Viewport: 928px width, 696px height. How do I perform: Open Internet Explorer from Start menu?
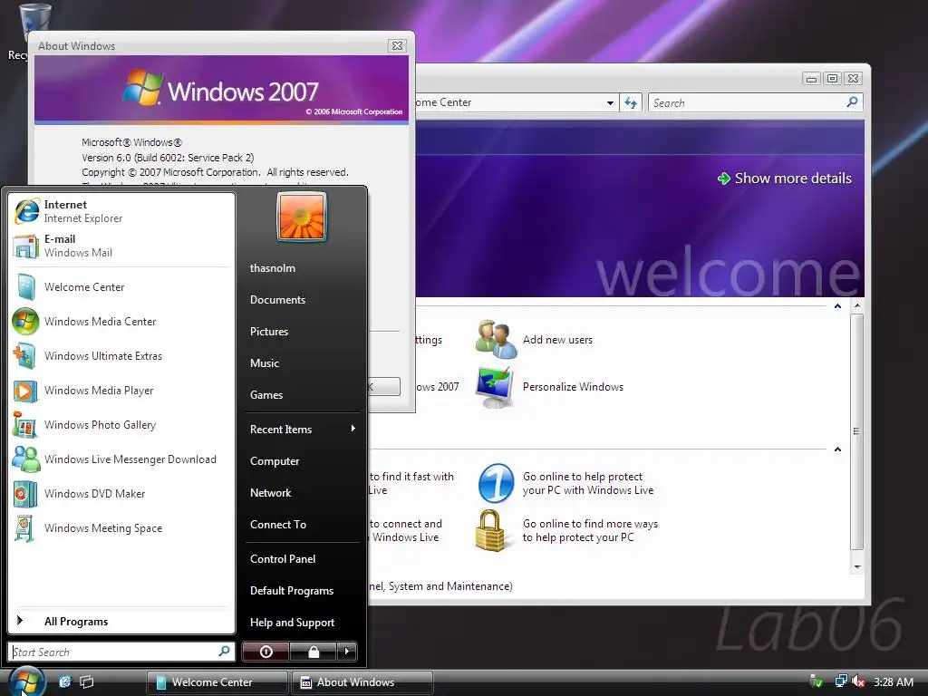[x=121, y=211]
